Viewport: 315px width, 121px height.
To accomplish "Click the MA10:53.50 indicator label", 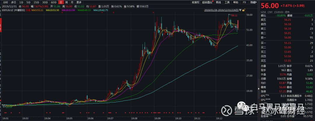I will click(x=52, y=10).
